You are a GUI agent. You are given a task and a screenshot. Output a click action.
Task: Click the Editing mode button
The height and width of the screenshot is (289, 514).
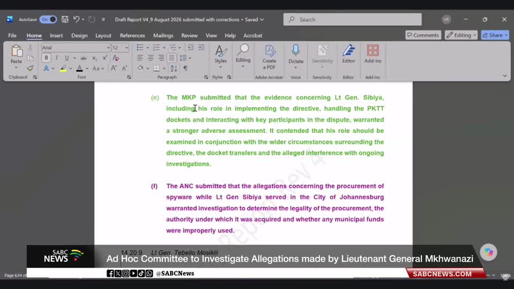point(461,35)
